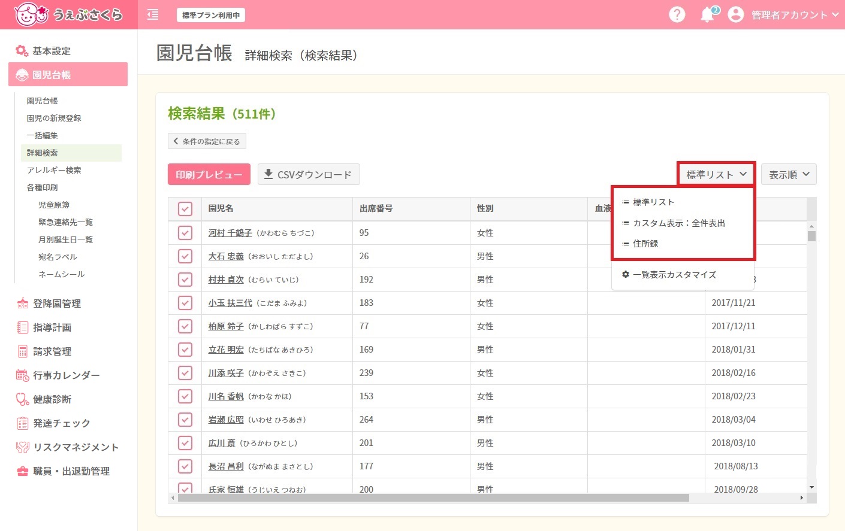The width and height of the screenshot is (845, 531).
Task: Go to 園児の新規登録 in sidebar
Action: pyautogui.click(x=54, y=118)
